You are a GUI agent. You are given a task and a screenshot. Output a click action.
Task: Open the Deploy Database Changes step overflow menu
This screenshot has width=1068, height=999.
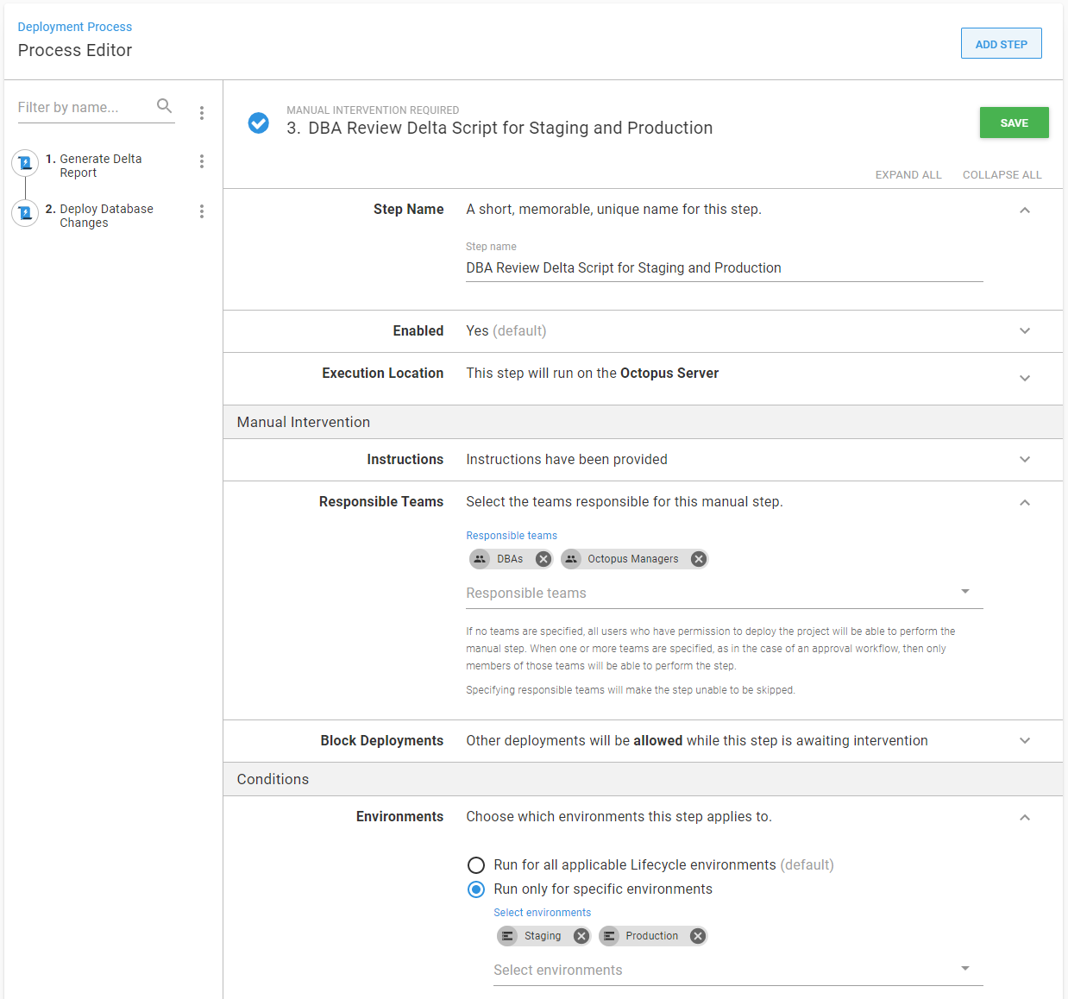pos(202,211)
